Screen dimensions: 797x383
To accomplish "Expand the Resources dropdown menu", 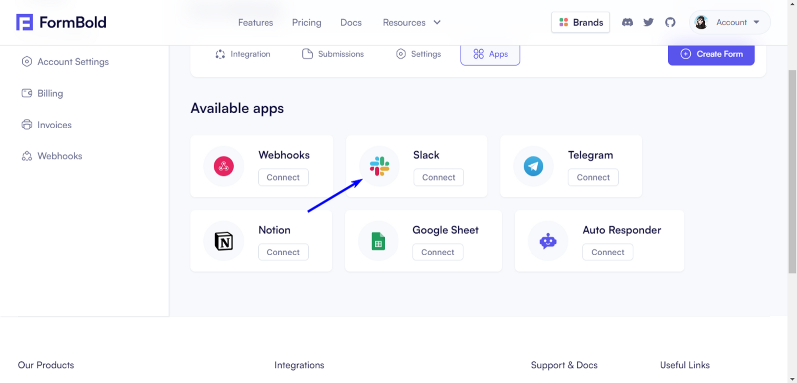I will [411, 22].
